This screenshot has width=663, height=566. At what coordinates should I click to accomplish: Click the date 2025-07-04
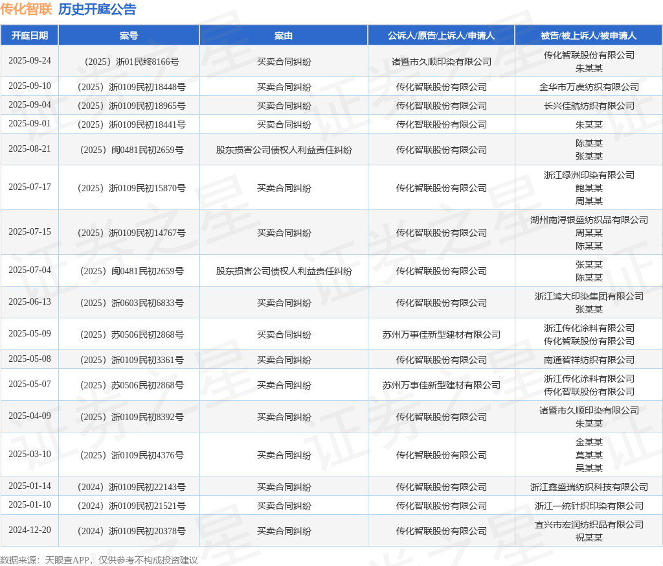(30, 270)
